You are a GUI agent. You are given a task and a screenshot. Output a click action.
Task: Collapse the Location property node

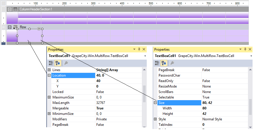49,75
